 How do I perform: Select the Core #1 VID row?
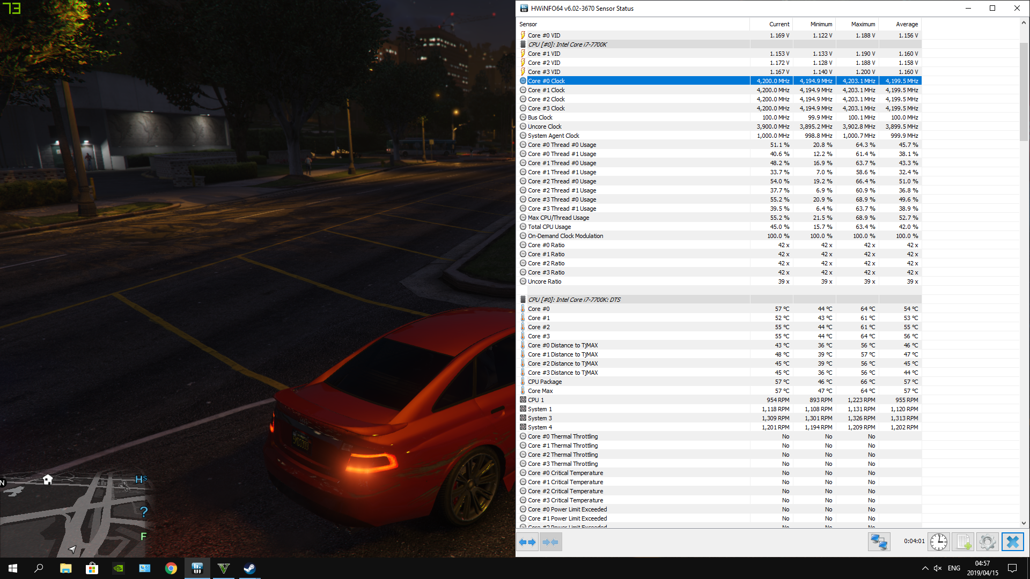pos(719,54)
